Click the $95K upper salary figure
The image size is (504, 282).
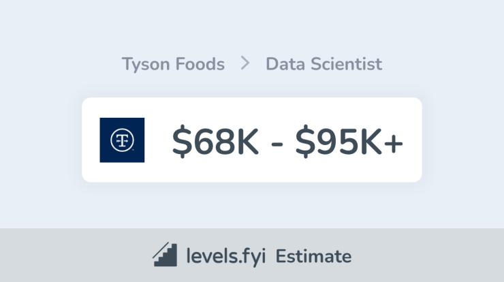(x=338, y=141)
